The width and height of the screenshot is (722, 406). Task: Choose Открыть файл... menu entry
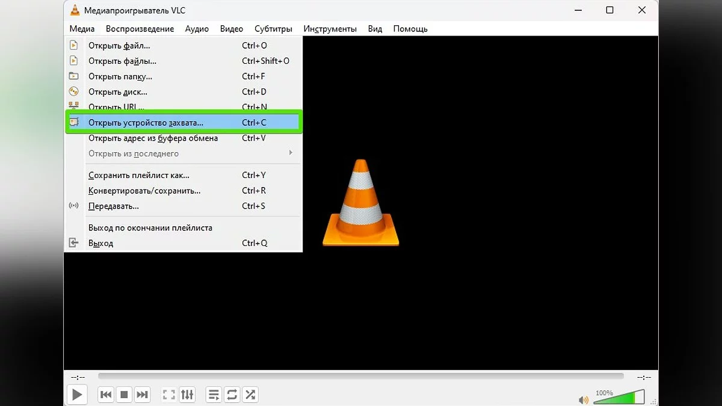click(183, 45)
